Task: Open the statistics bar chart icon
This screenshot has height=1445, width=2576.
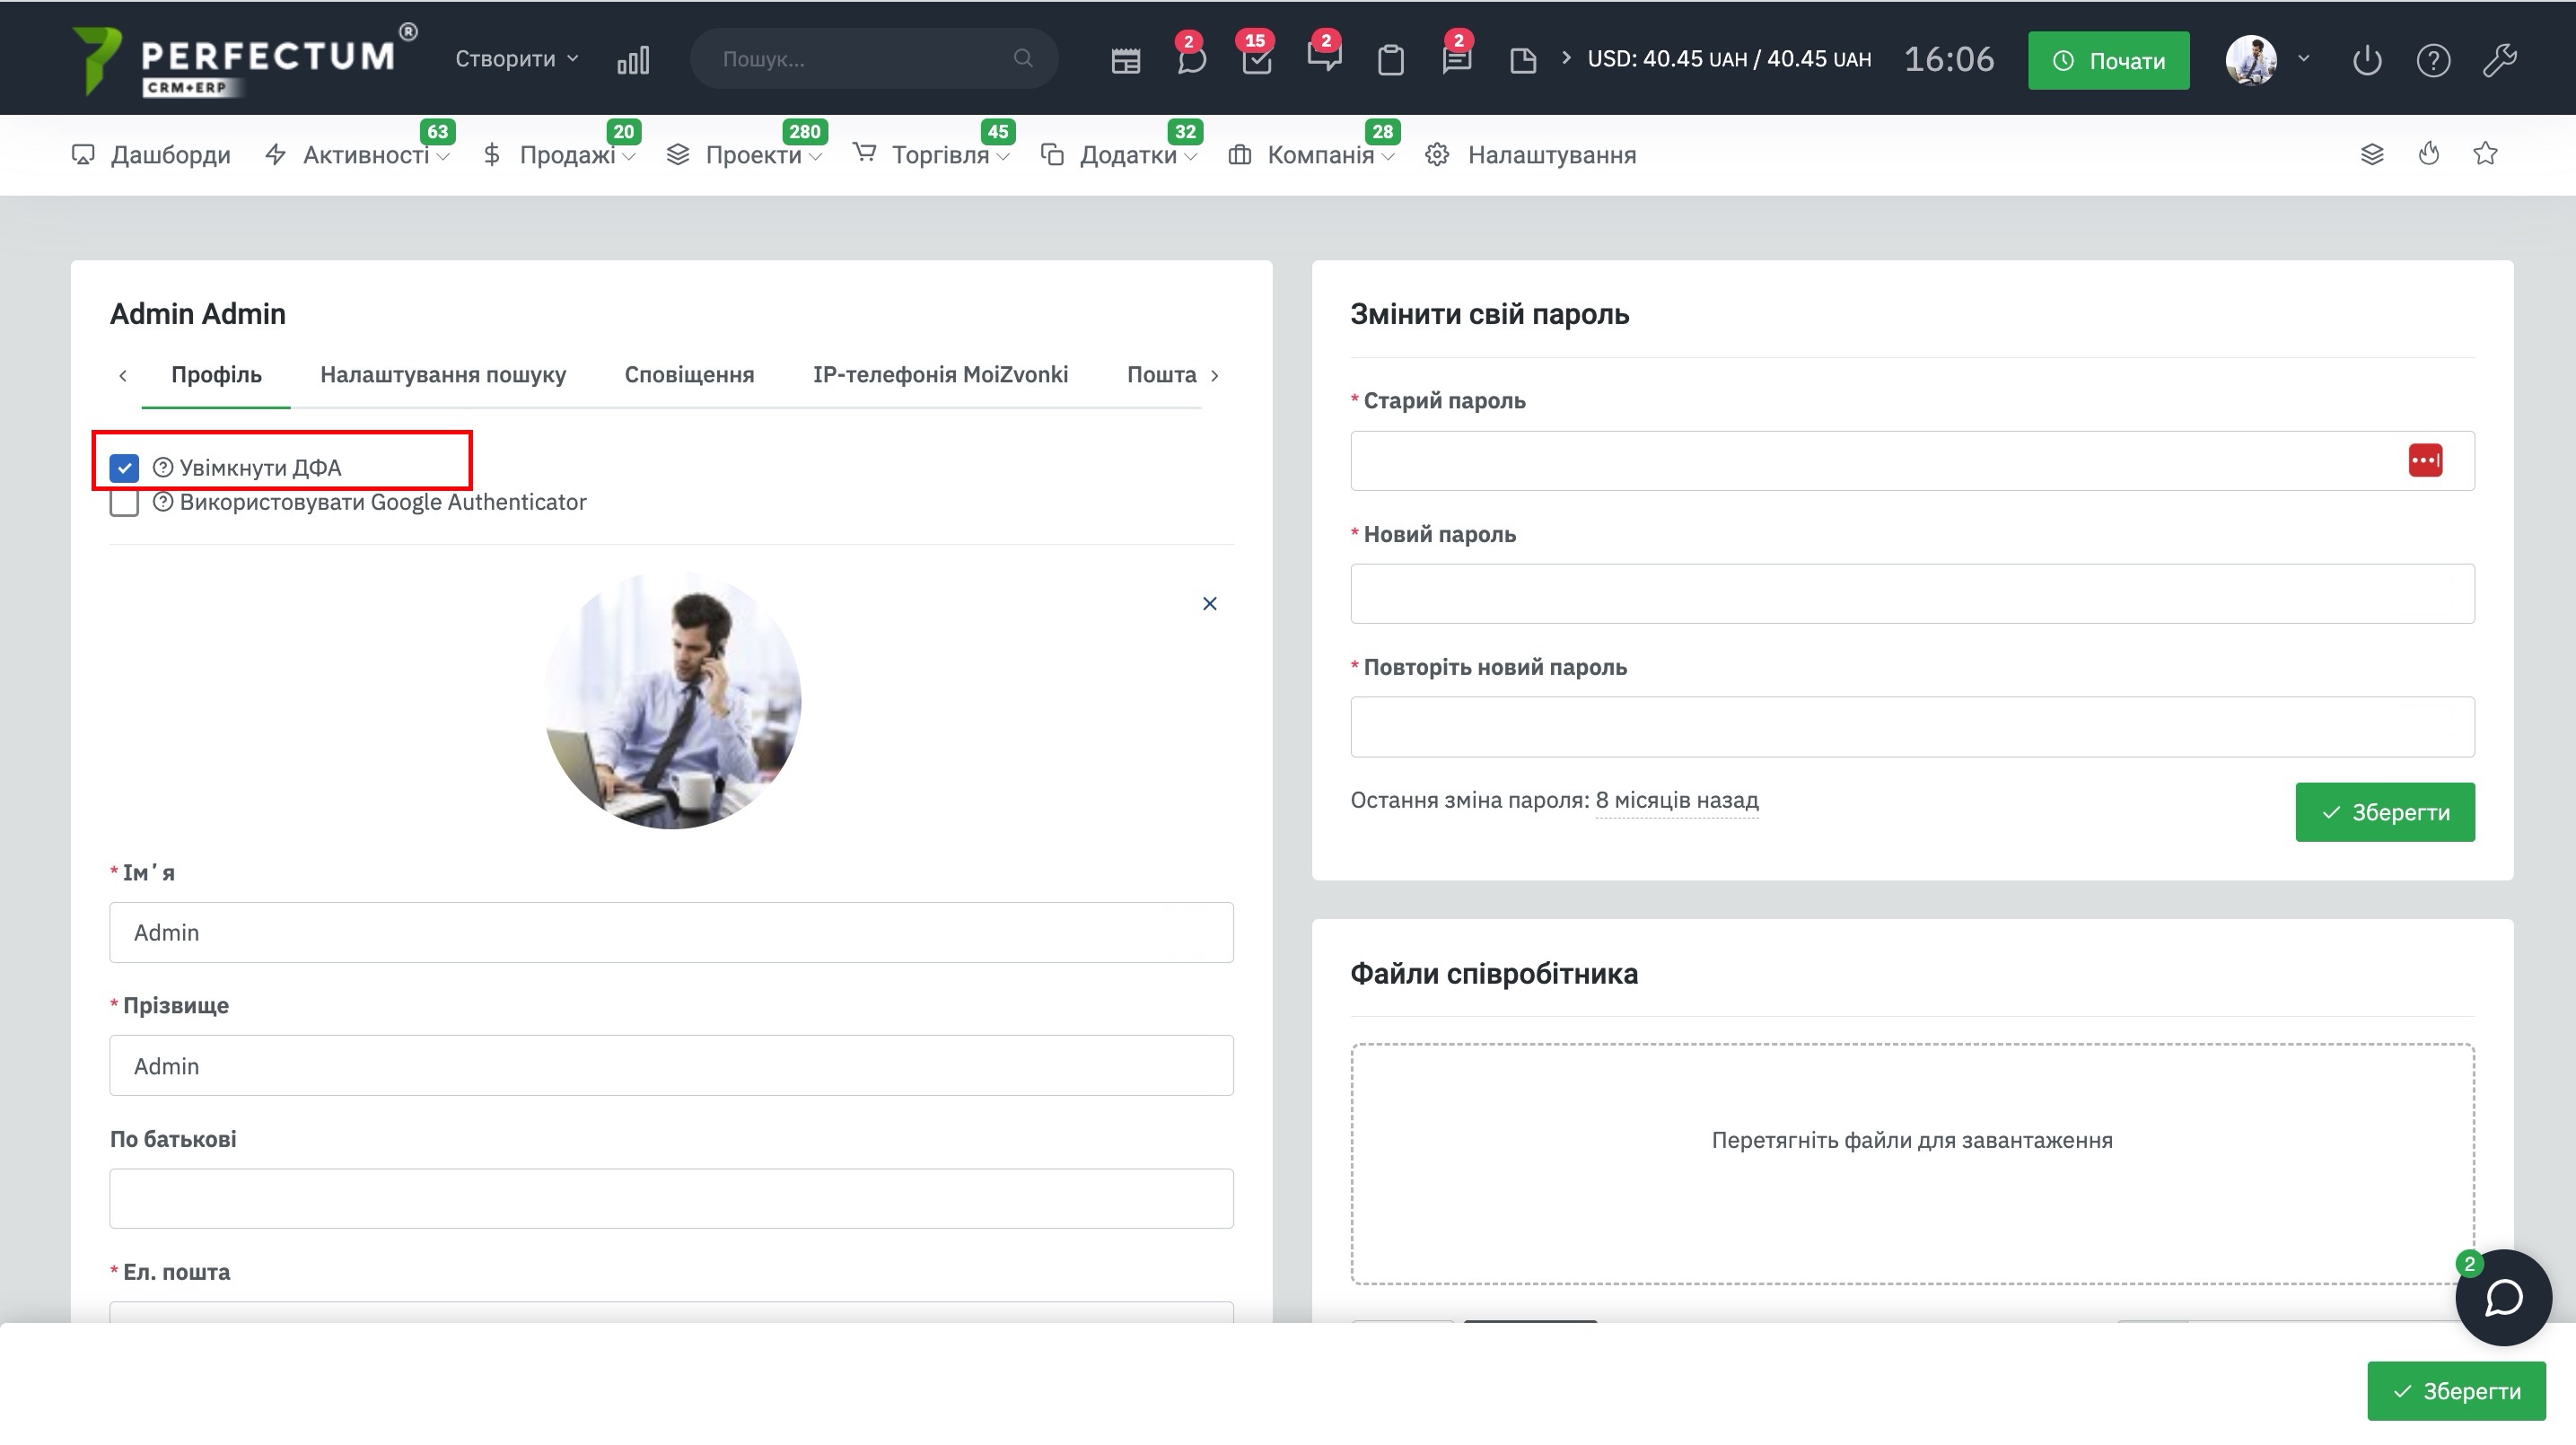Action: [632, 60]
